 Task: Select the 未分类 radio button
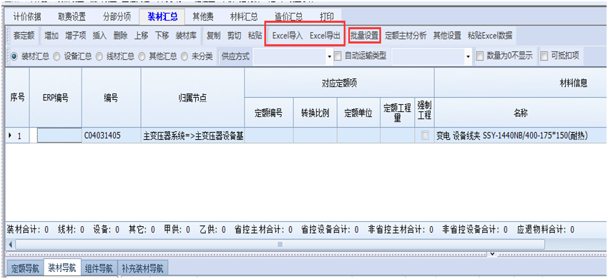pyautogui.click(x=185, y=56)
